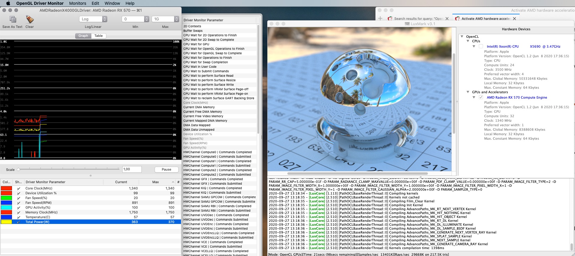Image resolution: width=575 pixels, height=256 pixels.
Task: Click the Current column header
Action: click(121, 182)
